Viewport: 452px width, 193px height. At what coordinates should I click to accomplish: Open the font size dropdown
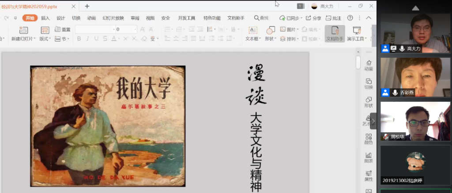tap(135, 29)
